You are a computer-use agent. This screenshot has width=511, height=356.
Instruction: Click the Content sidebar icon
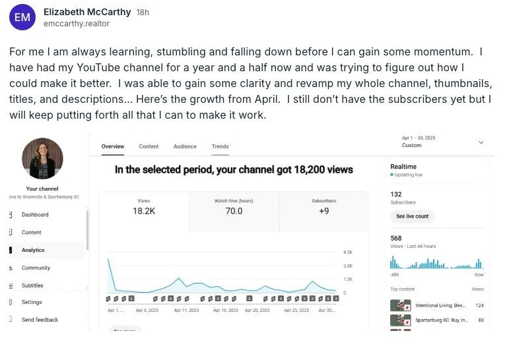(x=11, y=232)
